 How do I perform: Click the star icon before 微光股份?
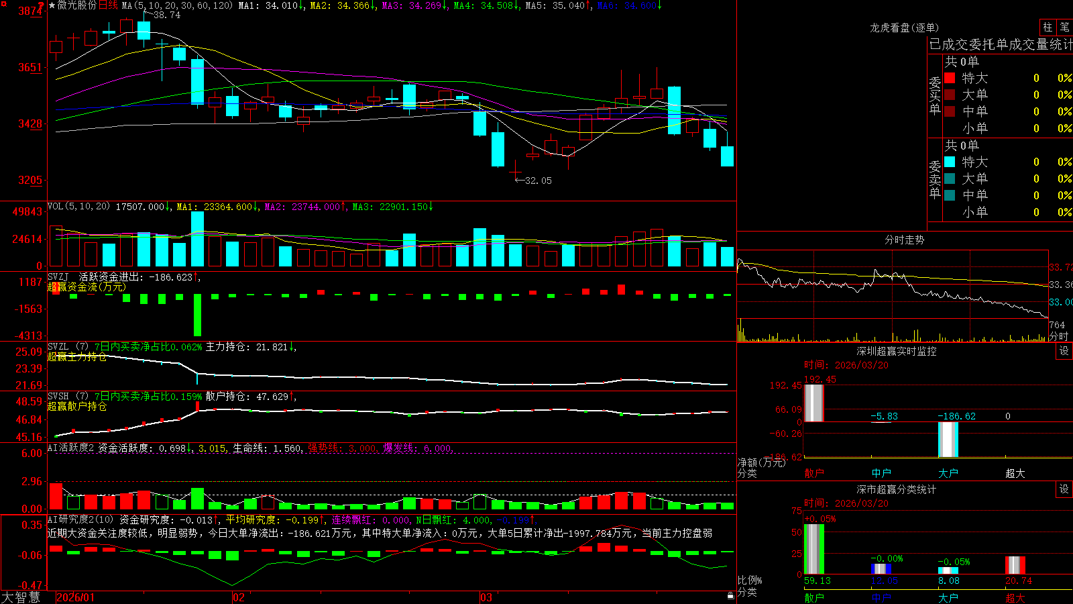[52, 5]
